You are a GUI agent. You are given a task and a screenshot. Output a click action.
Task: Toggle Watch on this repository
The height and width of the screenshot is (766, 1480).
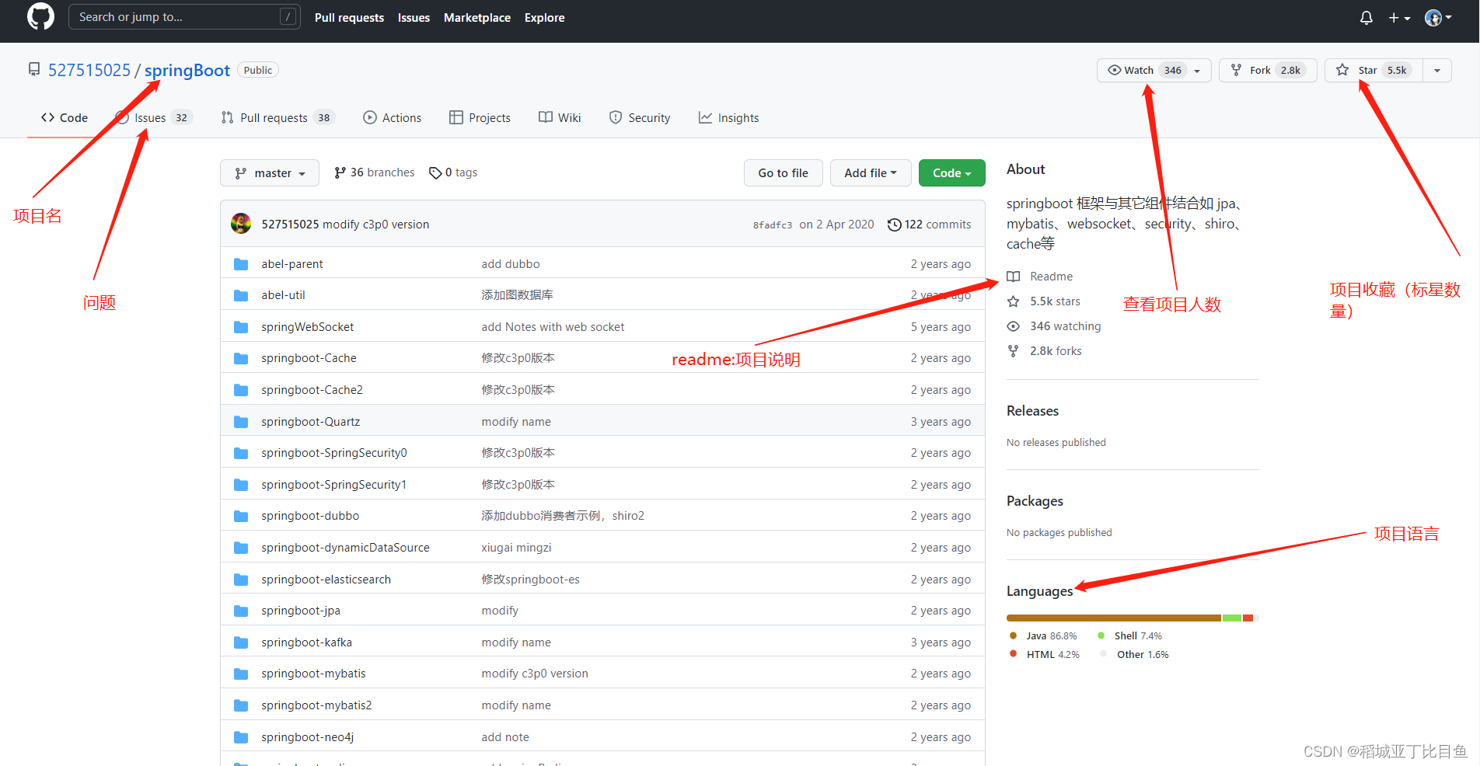tap(1146, 70)
